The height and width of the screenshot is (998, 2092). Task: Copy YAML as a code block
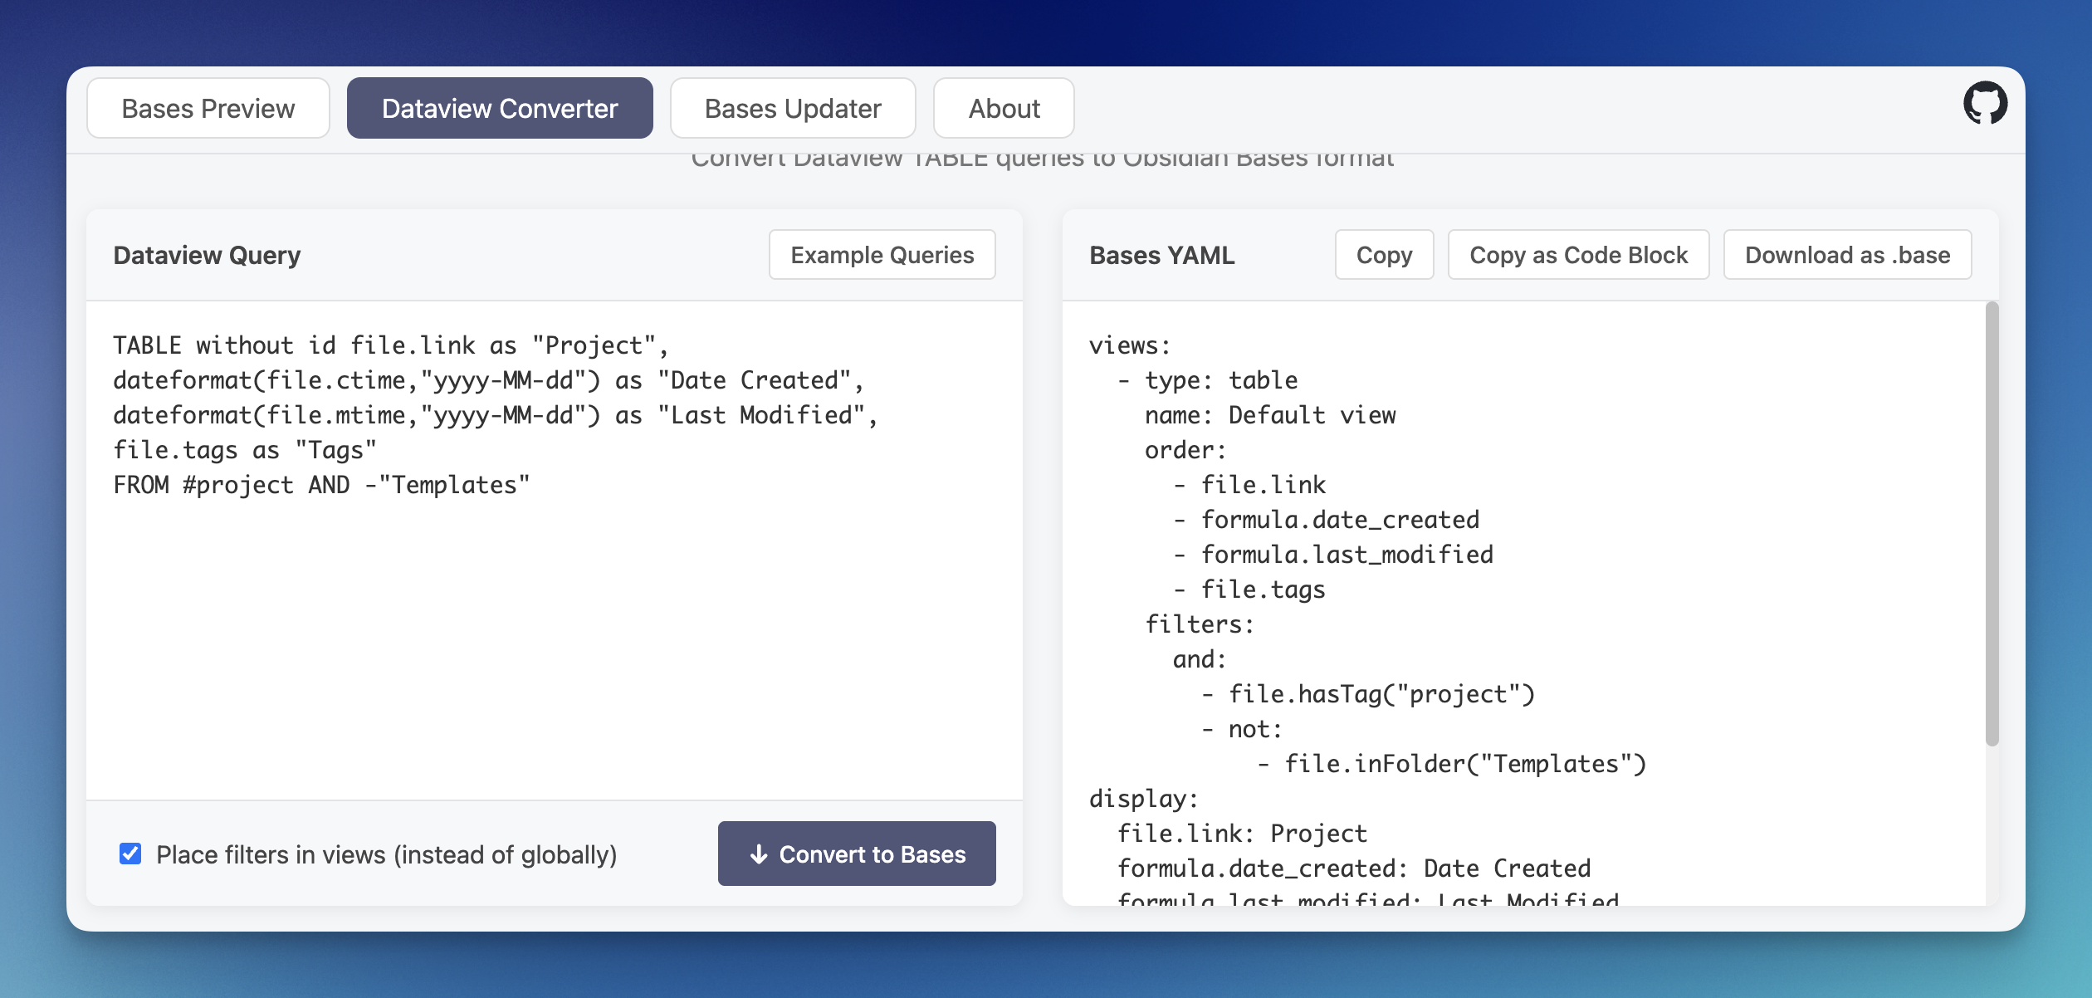(x=1577, y=255)
